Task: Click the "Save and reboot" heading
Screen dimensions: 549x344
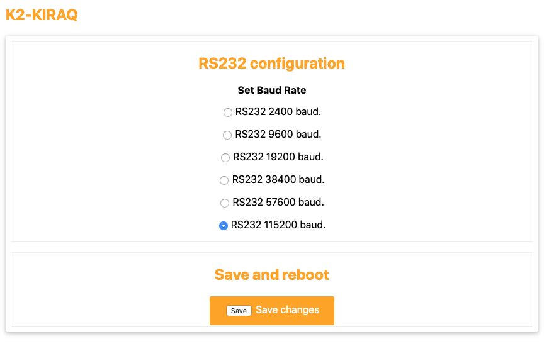Action: pyautogui.click(x=271, y=275)
